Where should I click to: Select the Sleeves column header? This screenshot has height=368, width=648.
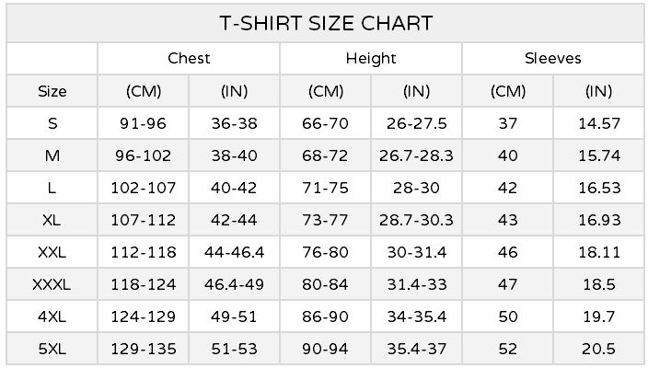[553, 58]
